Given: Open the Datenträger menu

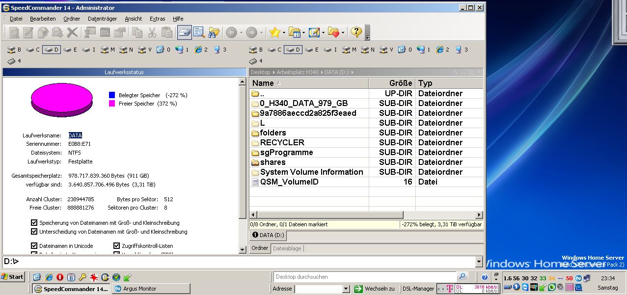Looking at the screenshot, I should (102, 19).
